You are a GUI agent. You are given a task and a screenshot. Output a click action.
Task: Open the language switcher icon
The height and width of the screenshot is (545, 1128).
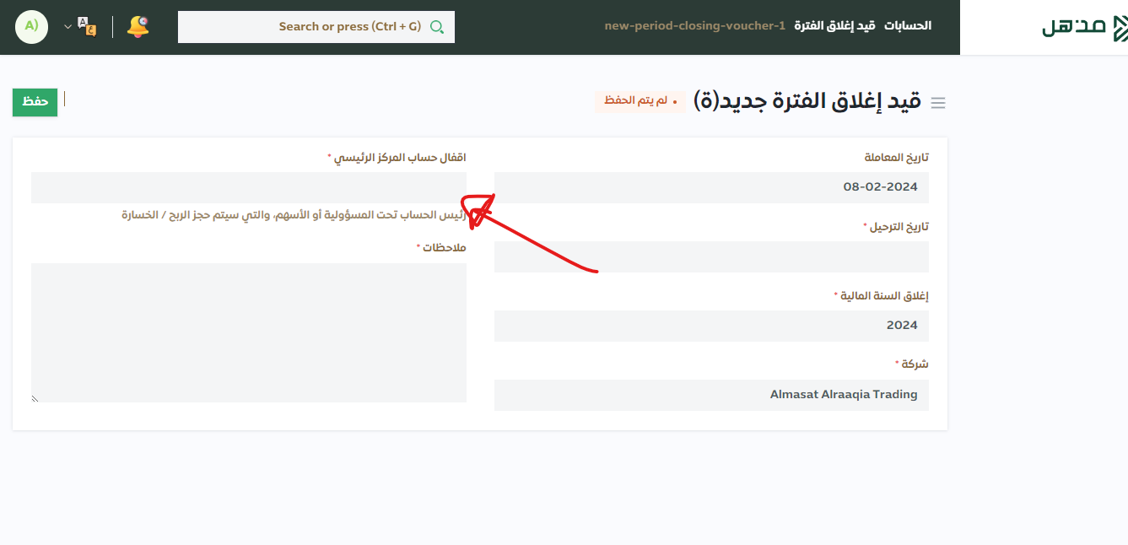(x=87, y=26)
